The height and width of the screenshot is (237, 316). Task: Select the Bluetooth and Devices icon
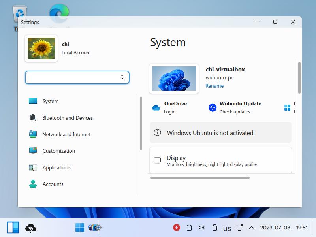(x=33, y=118)
